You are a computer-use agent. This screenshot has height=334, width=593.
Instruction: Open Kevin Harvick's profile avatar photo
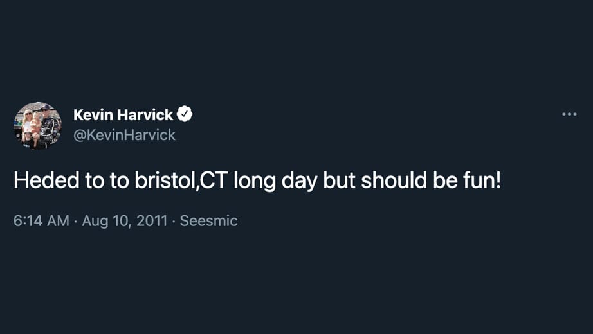pos(38,125)
